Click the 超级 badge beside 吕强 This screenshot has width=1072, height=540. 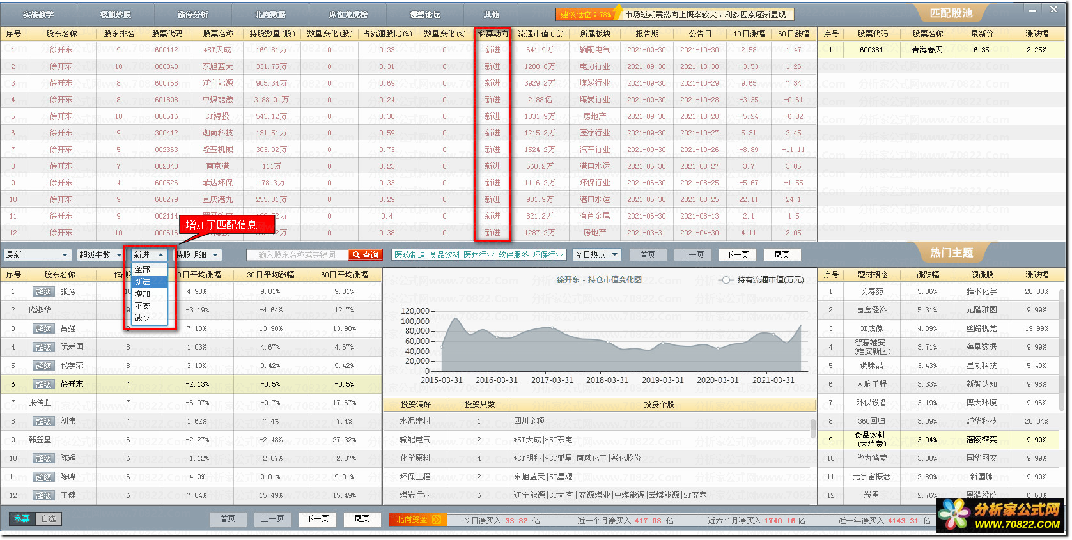click(x=43, y=328)
